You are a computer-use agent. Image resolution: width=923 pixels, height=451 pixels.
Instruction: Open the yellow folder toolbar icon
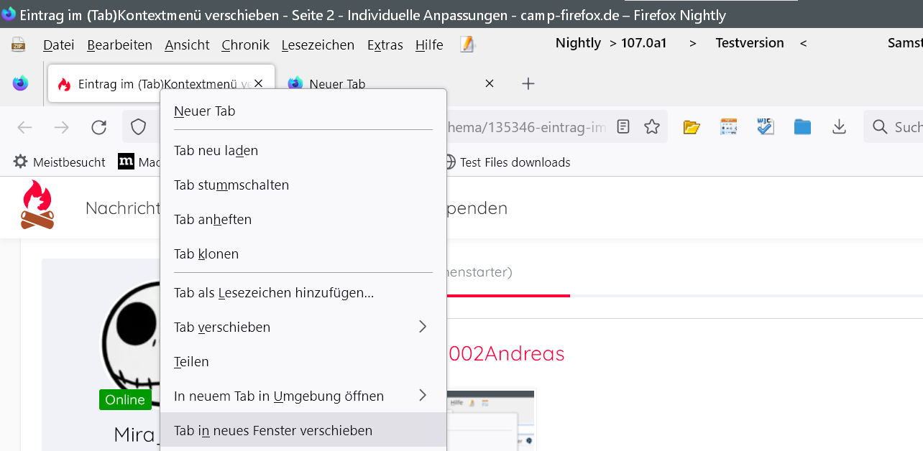click(x=692, y=127)
